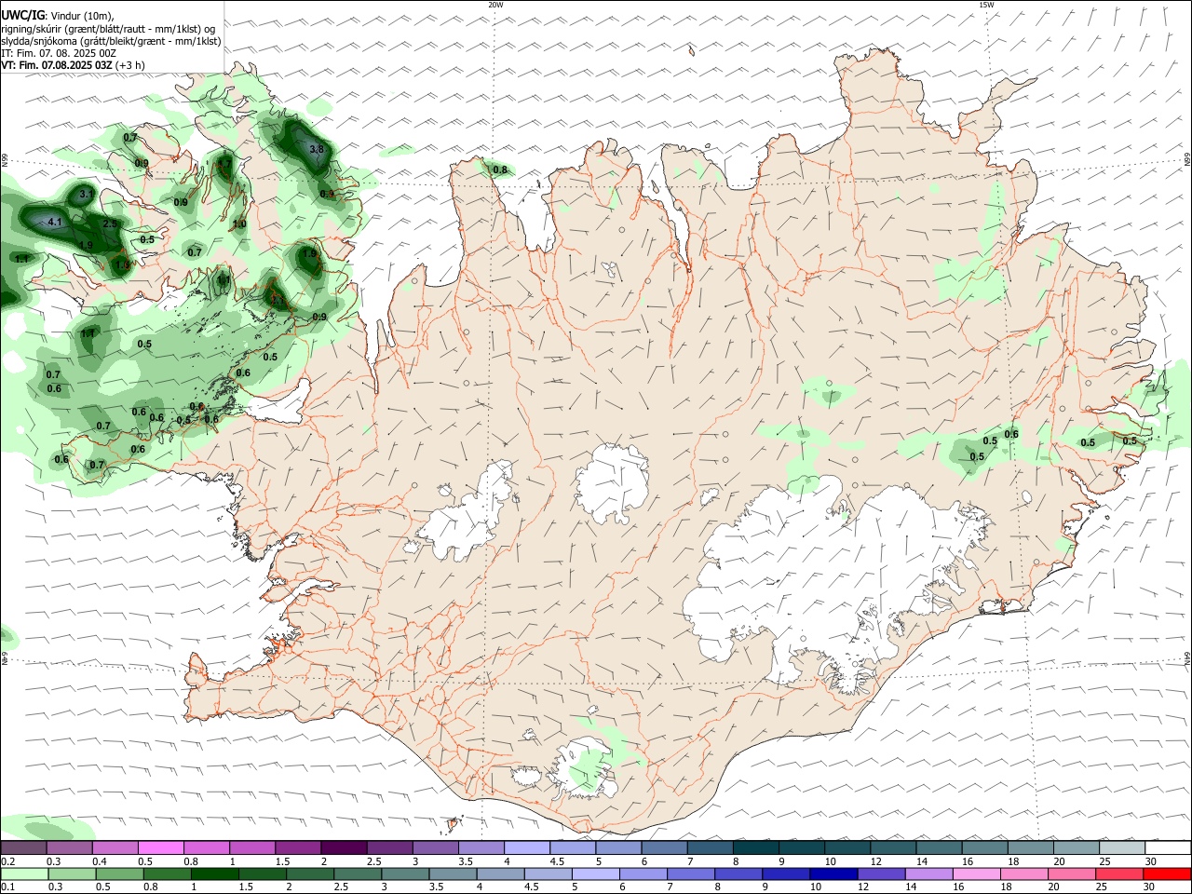The width and height of the screenshot is (1192, 894).
Task: Pick the grey-green 2.5–3 swatch, lower scale
Action: click(358, 874)
